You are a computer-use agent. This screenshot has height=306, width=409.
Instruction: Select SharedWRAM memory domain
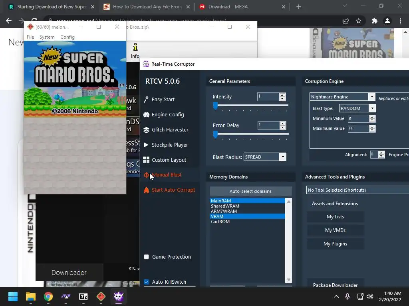point(248,206)
